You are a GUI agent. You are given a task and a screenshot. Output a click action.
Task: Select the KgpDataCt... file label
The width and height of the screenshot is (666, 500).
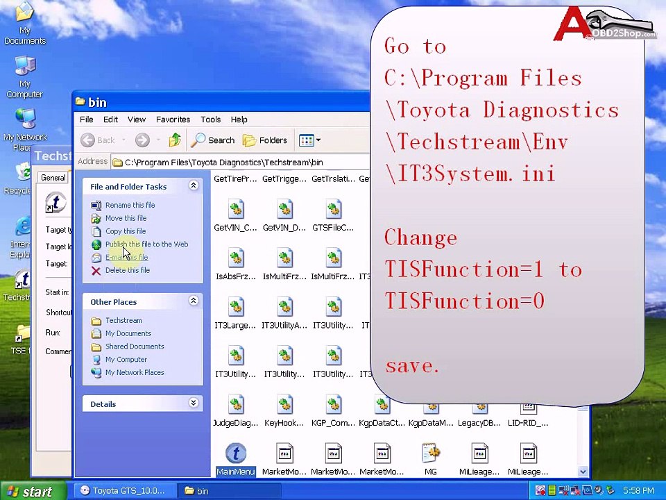pos(382,423)
